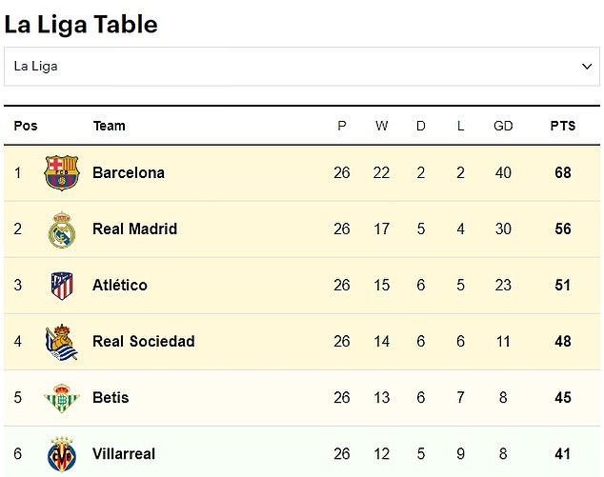Click the PTS column header
This screenshot has width=604, height=477.
[x=563, y=126]
